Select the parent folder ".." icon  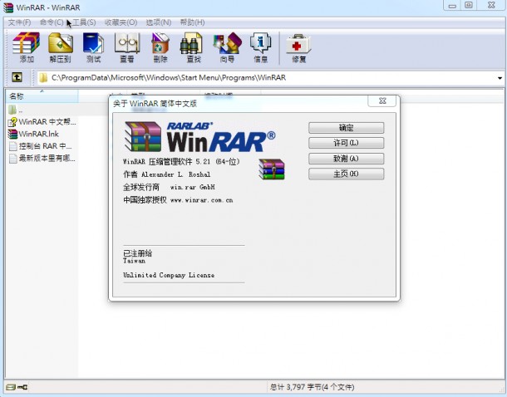point(12,110)
